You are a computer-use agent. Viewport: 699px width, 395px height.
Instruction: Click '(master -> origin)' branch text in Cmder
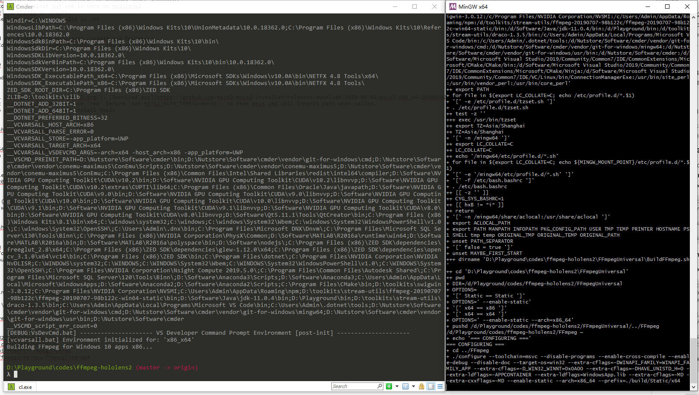[x=167, y=367]
